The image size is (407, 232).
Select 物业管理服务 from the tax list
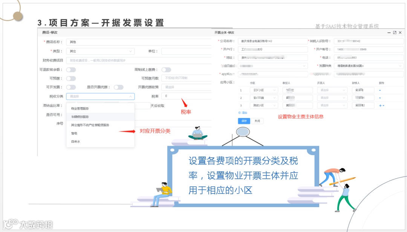coord(100,109)
